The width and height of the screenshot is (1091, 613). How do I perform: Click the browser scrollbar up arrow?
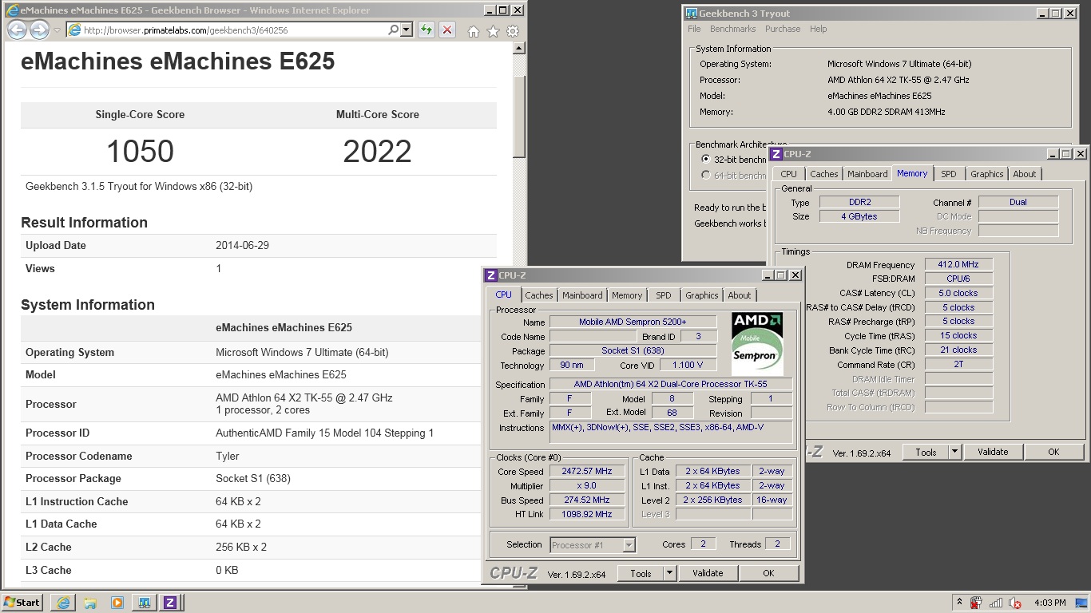click(519, 48)
